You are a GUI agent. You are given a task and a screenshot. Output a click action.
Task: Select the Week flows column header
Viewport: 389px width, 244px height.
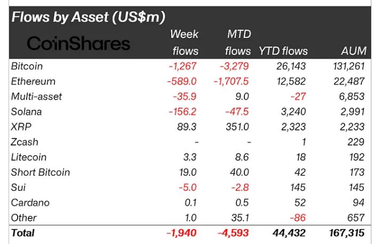[185, 43]
